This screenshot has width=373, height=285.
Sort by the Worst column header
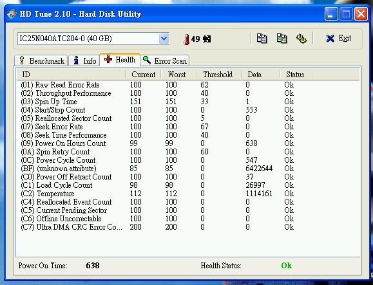point(178,75)
